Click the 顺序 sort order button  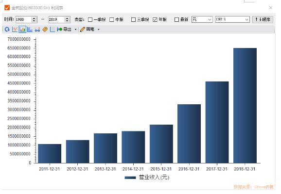(263, 19)
